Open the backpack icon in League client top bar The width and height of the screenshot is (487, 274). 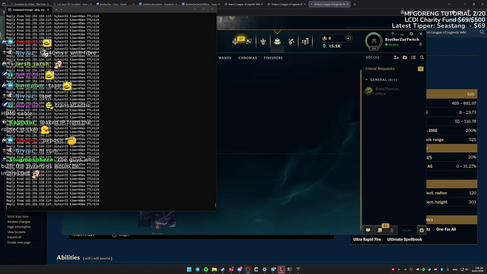(x=277, y=41)
